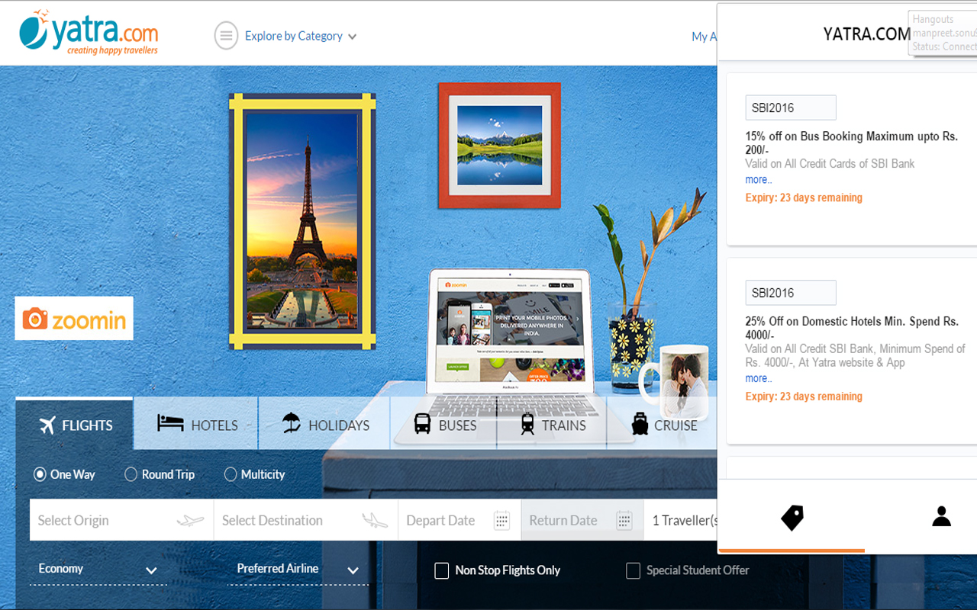Select the One Way radio button
This screenshot has height=610, width=977.
(x=40, y=474)
